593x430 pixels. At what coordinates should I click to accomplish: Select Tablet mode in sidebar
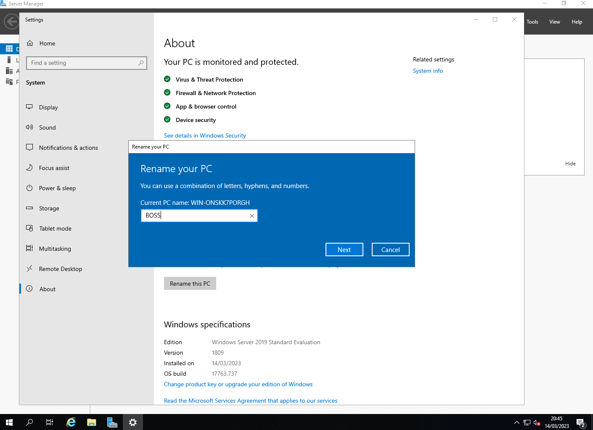point(55,228)
